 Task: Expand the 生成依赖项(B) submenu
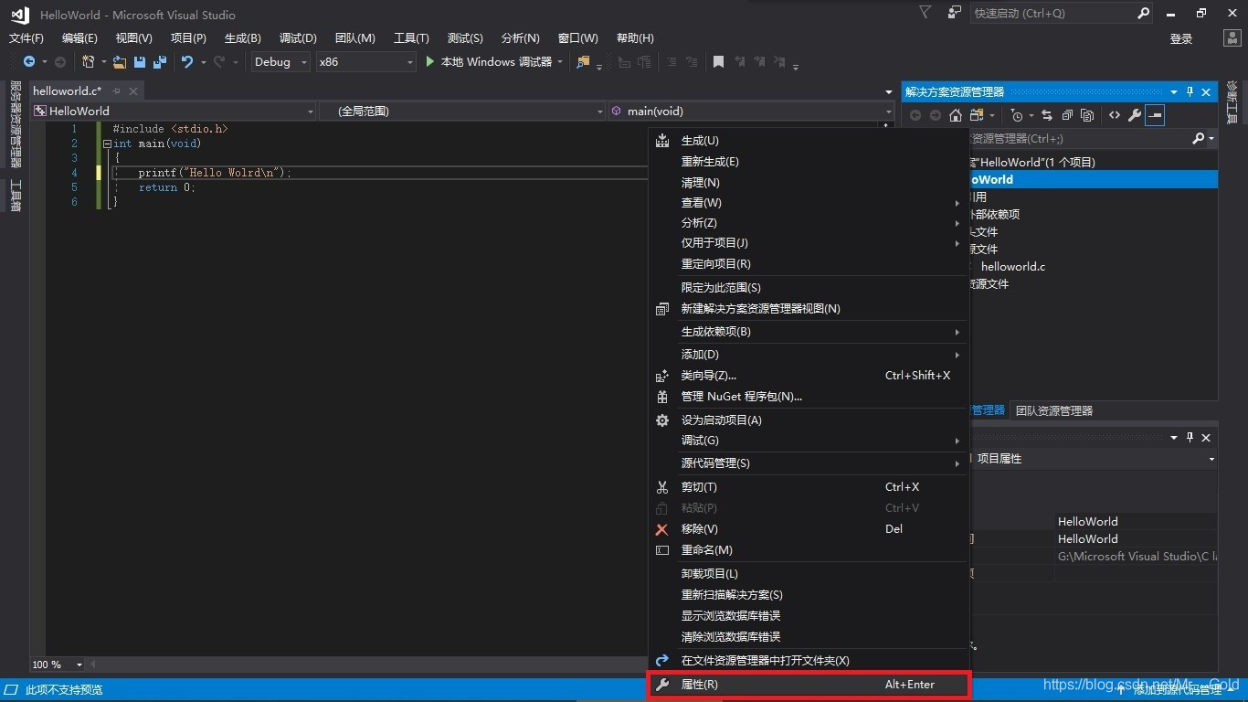pos(808,332)
